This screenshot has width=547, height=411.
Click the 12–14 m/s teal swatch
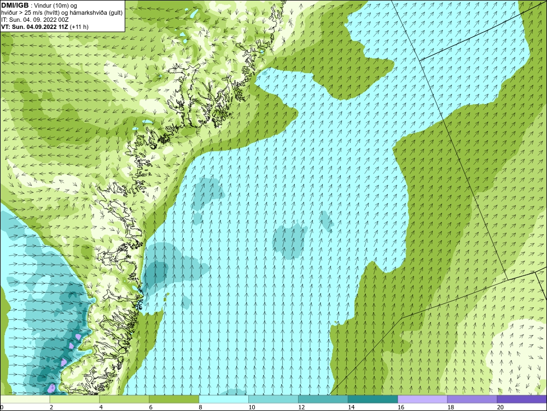click(x=323, y=399)
